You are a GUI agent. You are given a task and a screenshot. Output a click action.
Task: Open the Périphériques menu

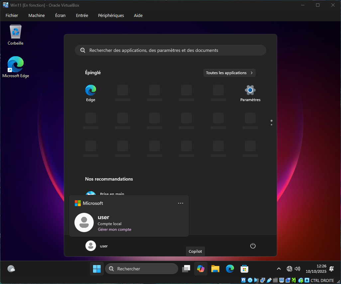click(x=111, y=15)
